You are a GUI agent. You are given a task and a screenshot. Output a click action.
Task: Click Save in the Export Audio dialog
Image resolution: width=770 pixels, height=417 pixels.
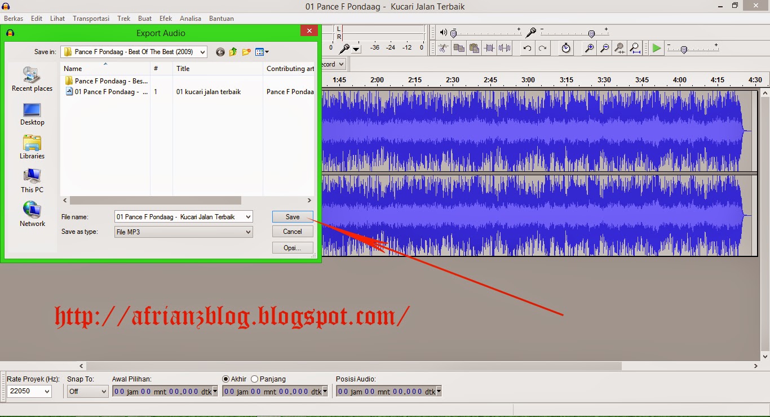[x=293, y=217]
